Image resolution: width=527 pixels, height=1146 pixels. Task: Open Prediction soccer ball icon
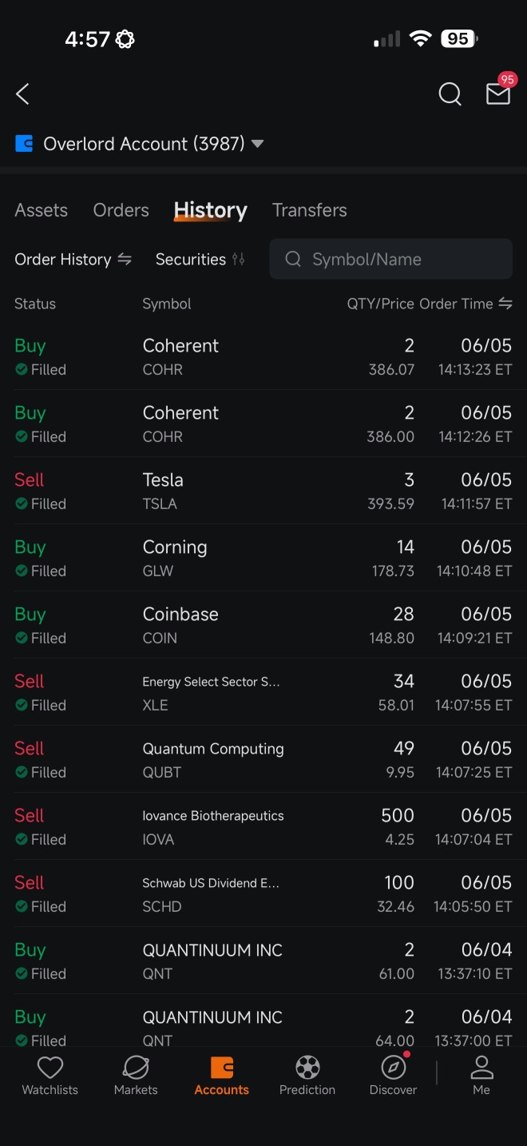click(x=307, y=1067)
